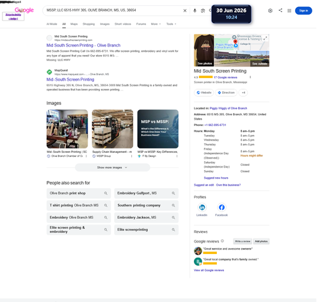Switch to the Maps tab
Image resolution: width=320 pixels, height=302 pixels.
[x=74, y=24]
